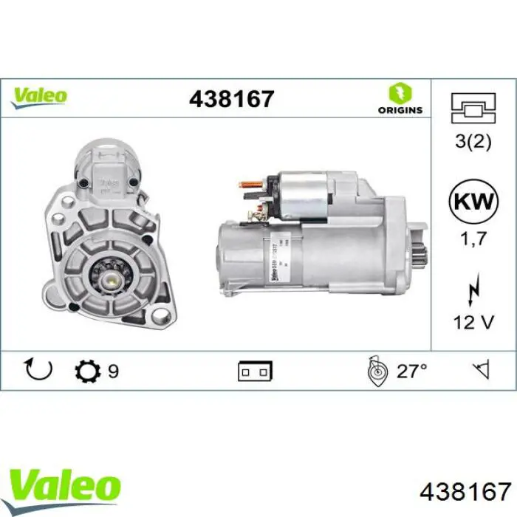Click the battery terminal connector icon

click(x=256, y=372)
